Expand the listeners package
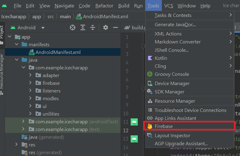 coord(30,90)
